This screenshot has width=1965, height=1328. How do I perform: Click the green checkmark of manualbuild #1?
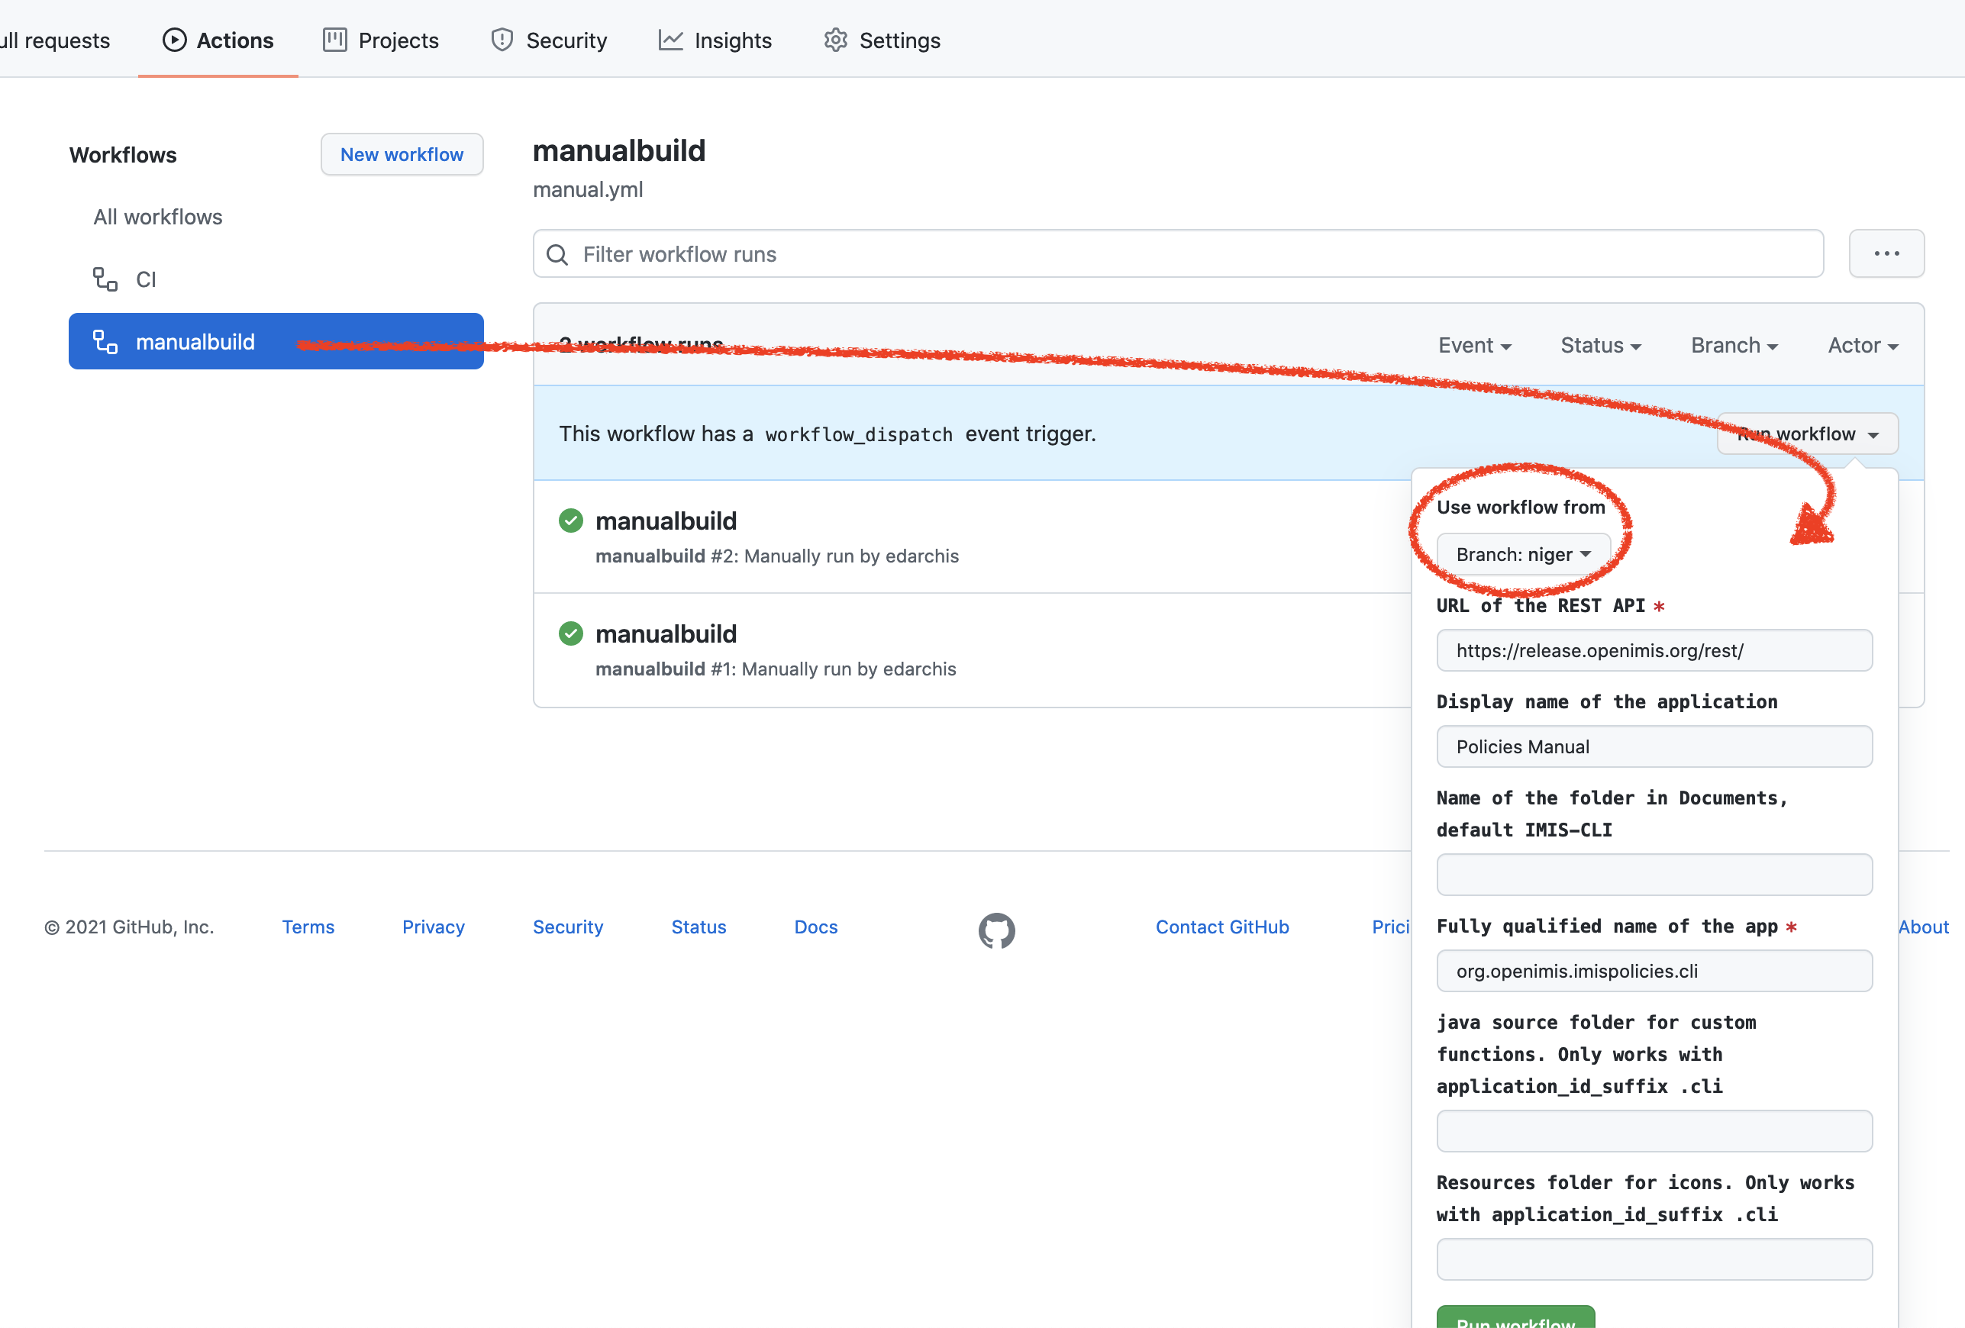point(571,633)
